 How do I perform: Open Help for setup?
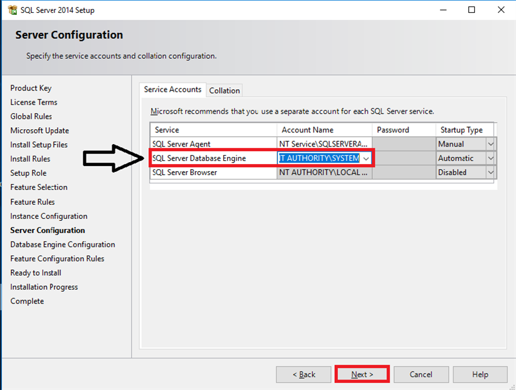click(x=480, y=375)
